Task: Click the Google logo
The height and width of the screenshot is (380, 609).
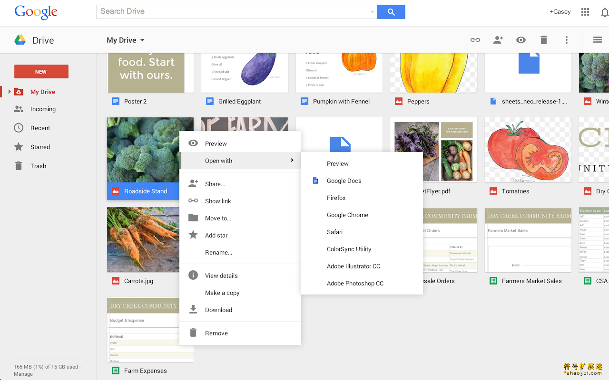Action: (36, 12)
